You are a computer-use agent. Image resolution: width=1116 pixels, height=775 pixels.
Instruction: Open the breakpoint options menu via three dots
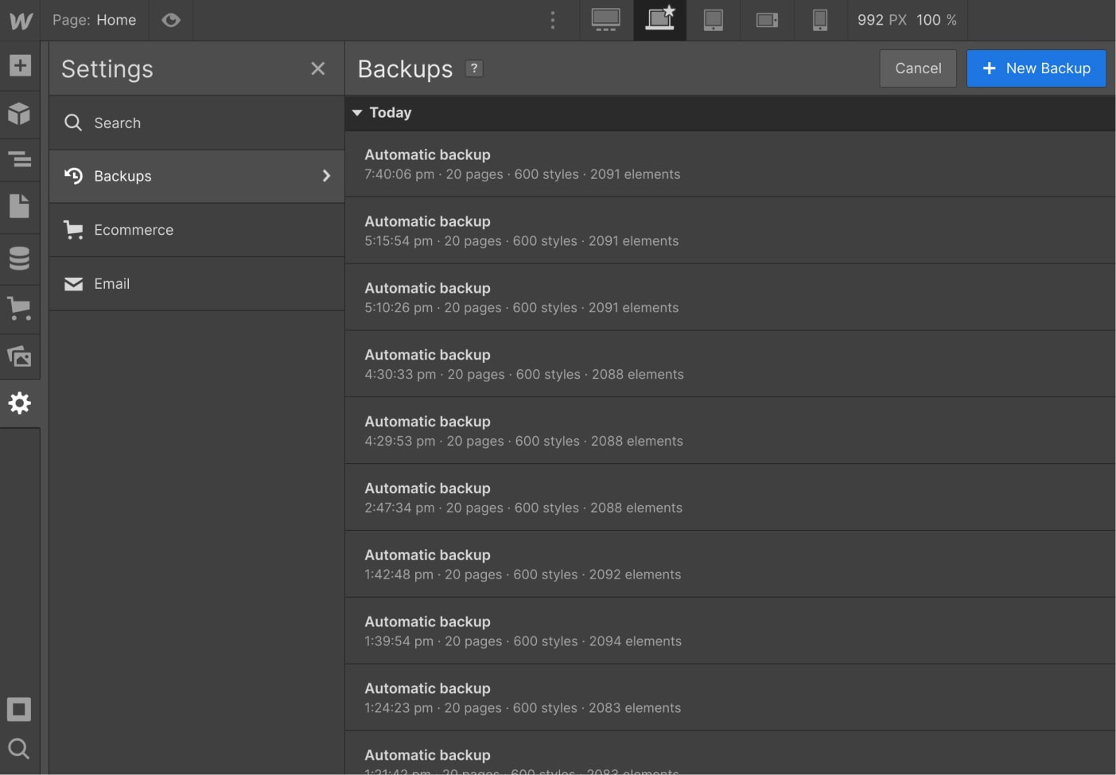pos(553,20)
